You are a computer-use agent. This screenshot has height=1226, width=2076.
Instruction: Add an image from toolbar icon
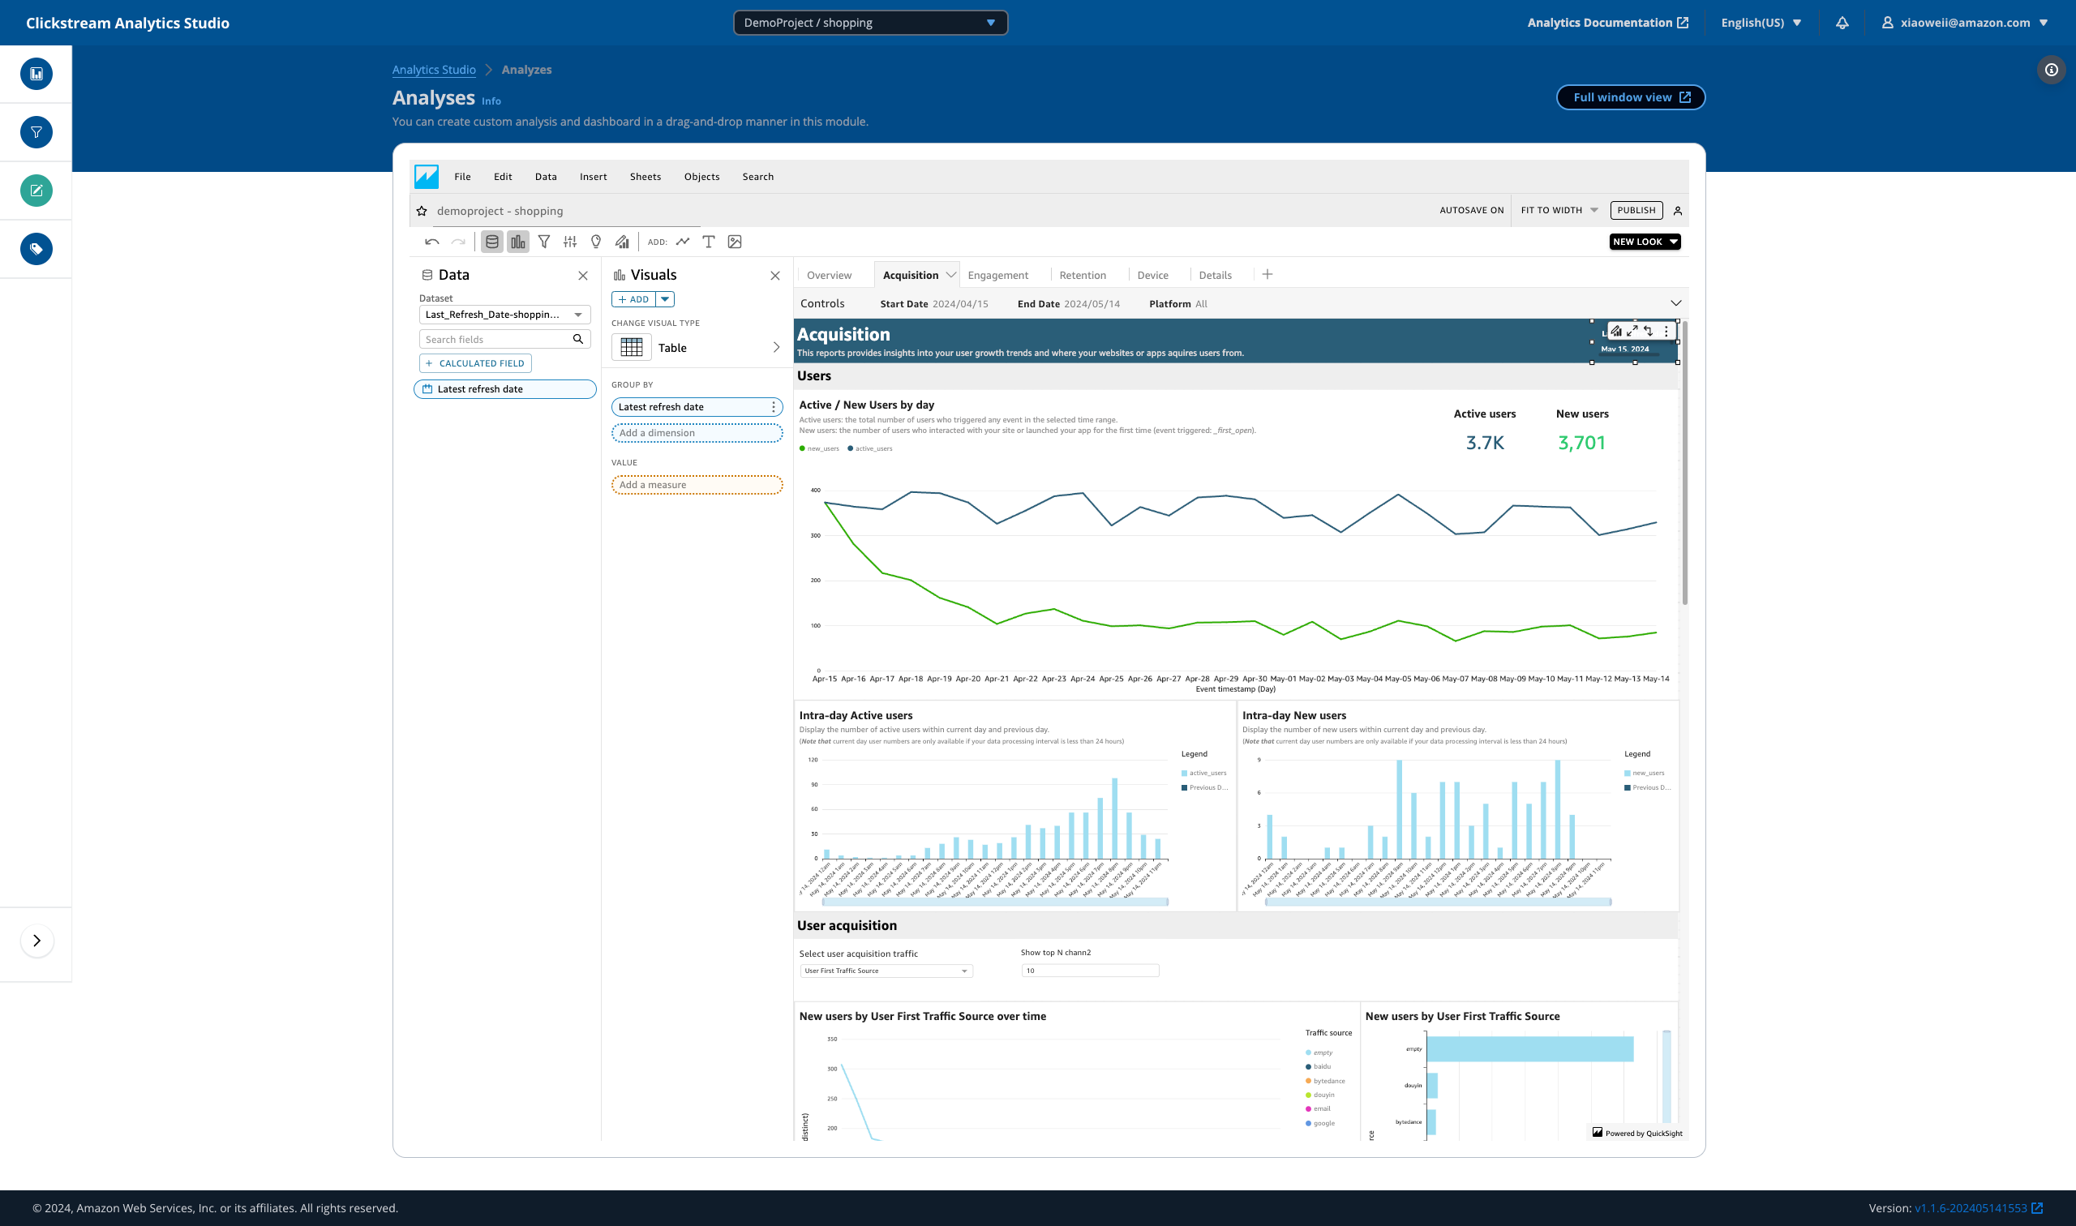point(735,242)
